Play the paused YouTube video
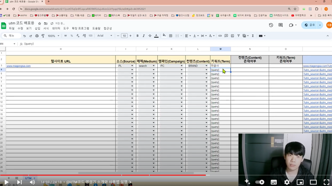Screen dimensions: 332x186 click(x=7, y=182)
